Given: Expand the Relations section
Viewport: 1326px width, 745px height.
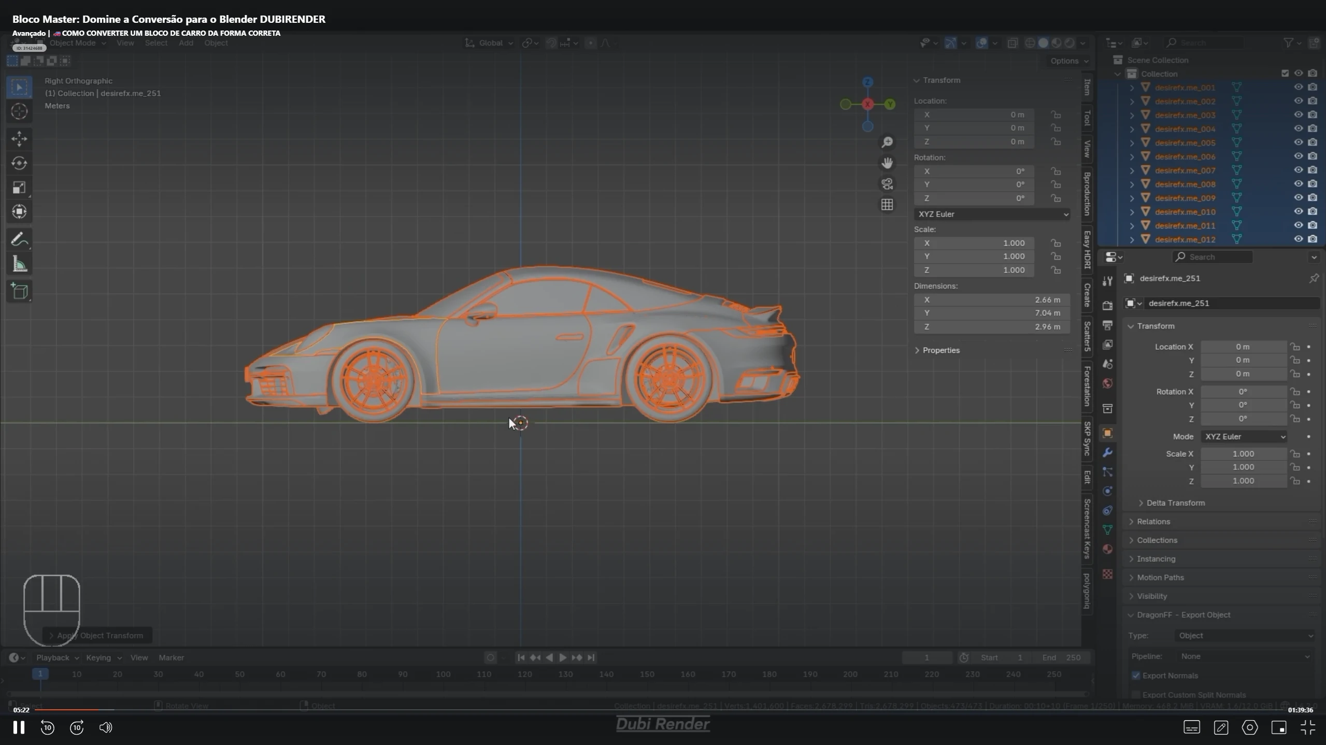Looking at the screenshot, I should (1153, 522).
